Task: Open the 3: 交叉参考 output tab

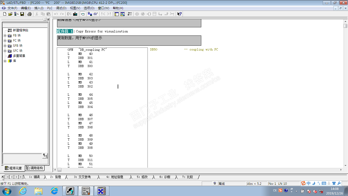Action: point(82,177)
